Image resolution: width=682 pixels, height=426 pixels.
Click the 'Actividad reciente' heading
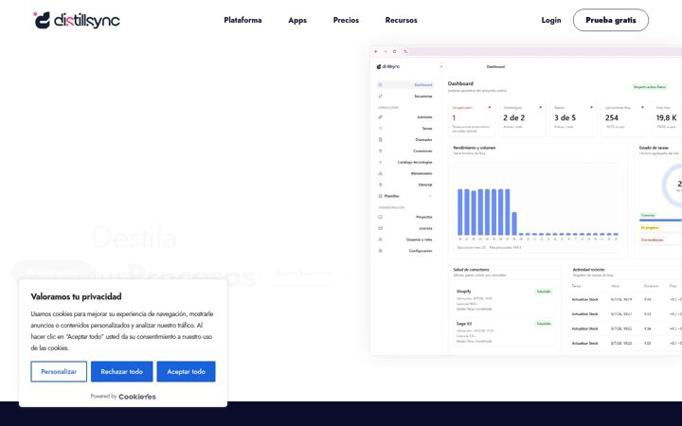[x=588, y=270]
